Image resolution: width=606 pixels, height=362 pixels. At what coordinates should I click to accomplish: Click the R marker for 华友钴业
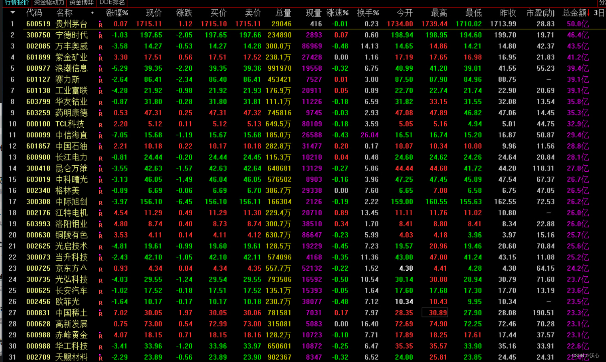coord(100,103)
